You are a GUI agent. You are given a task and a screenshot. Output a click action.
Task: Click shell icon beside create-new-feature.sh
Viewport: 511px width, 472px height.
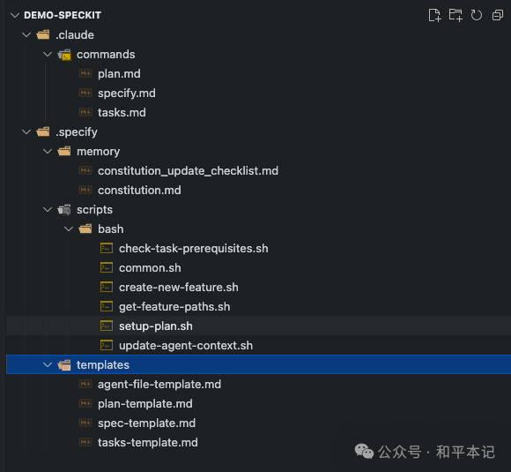(x=107, y=287)
